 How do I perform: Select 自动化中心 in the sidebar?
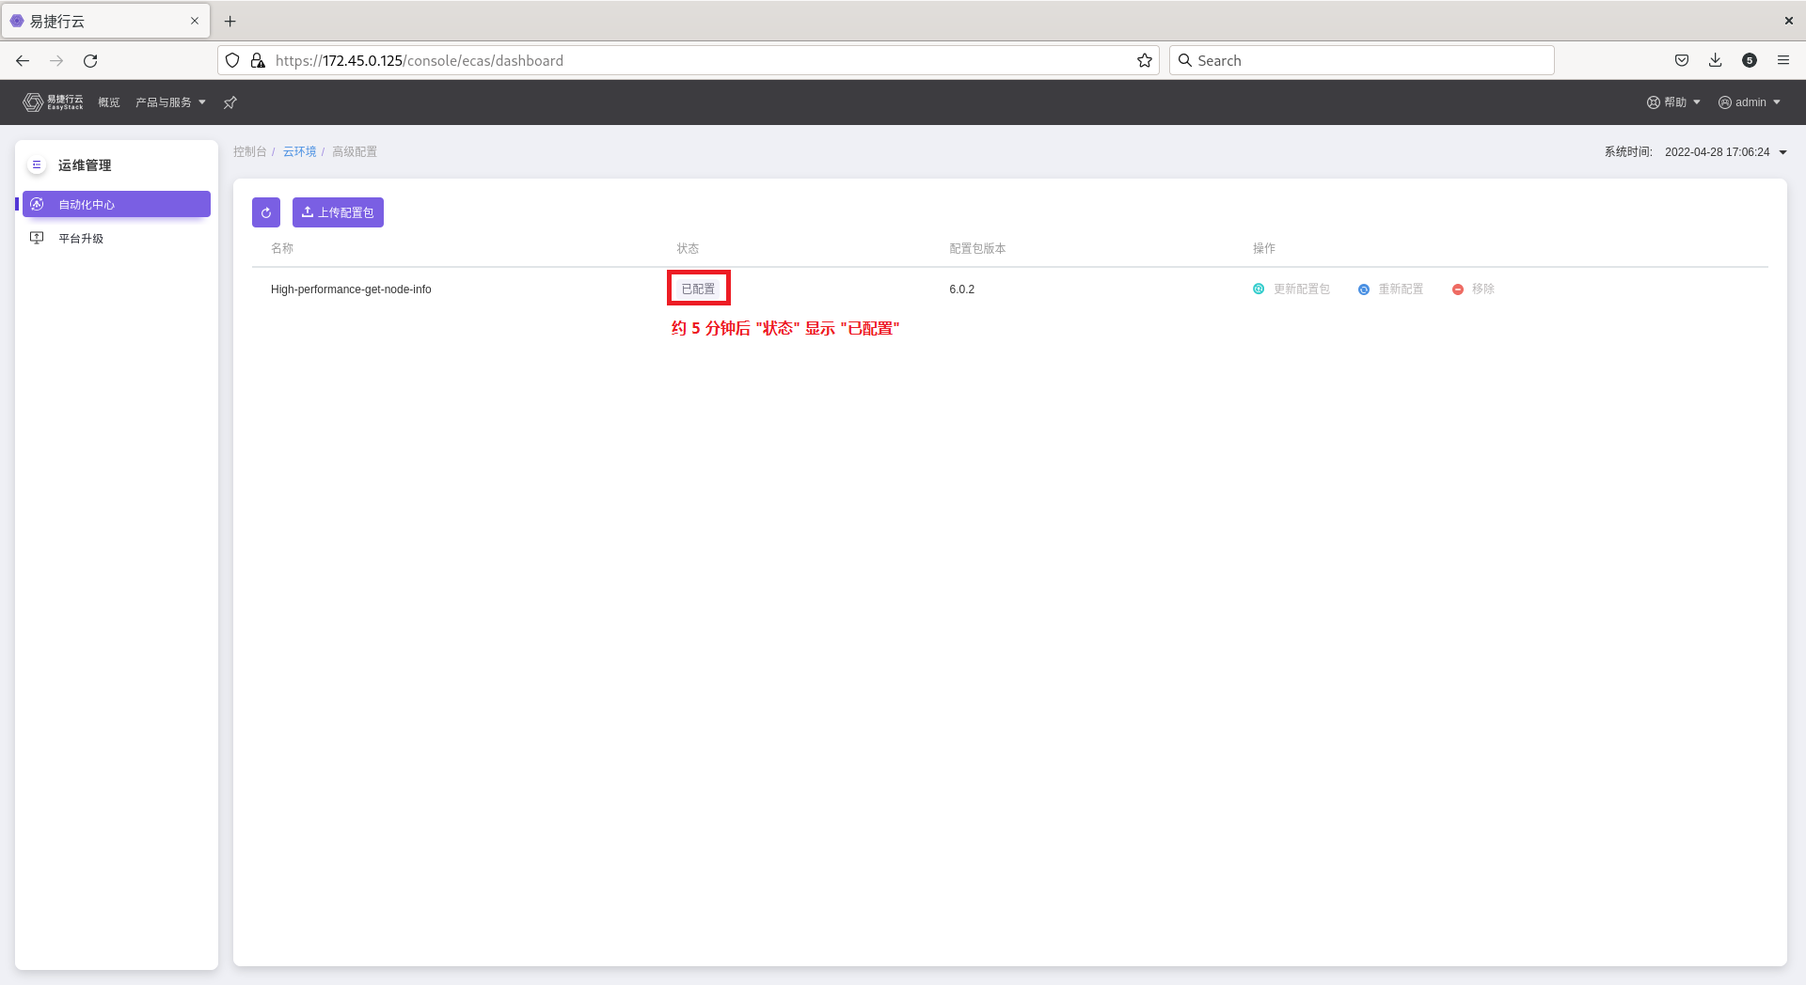117,204
